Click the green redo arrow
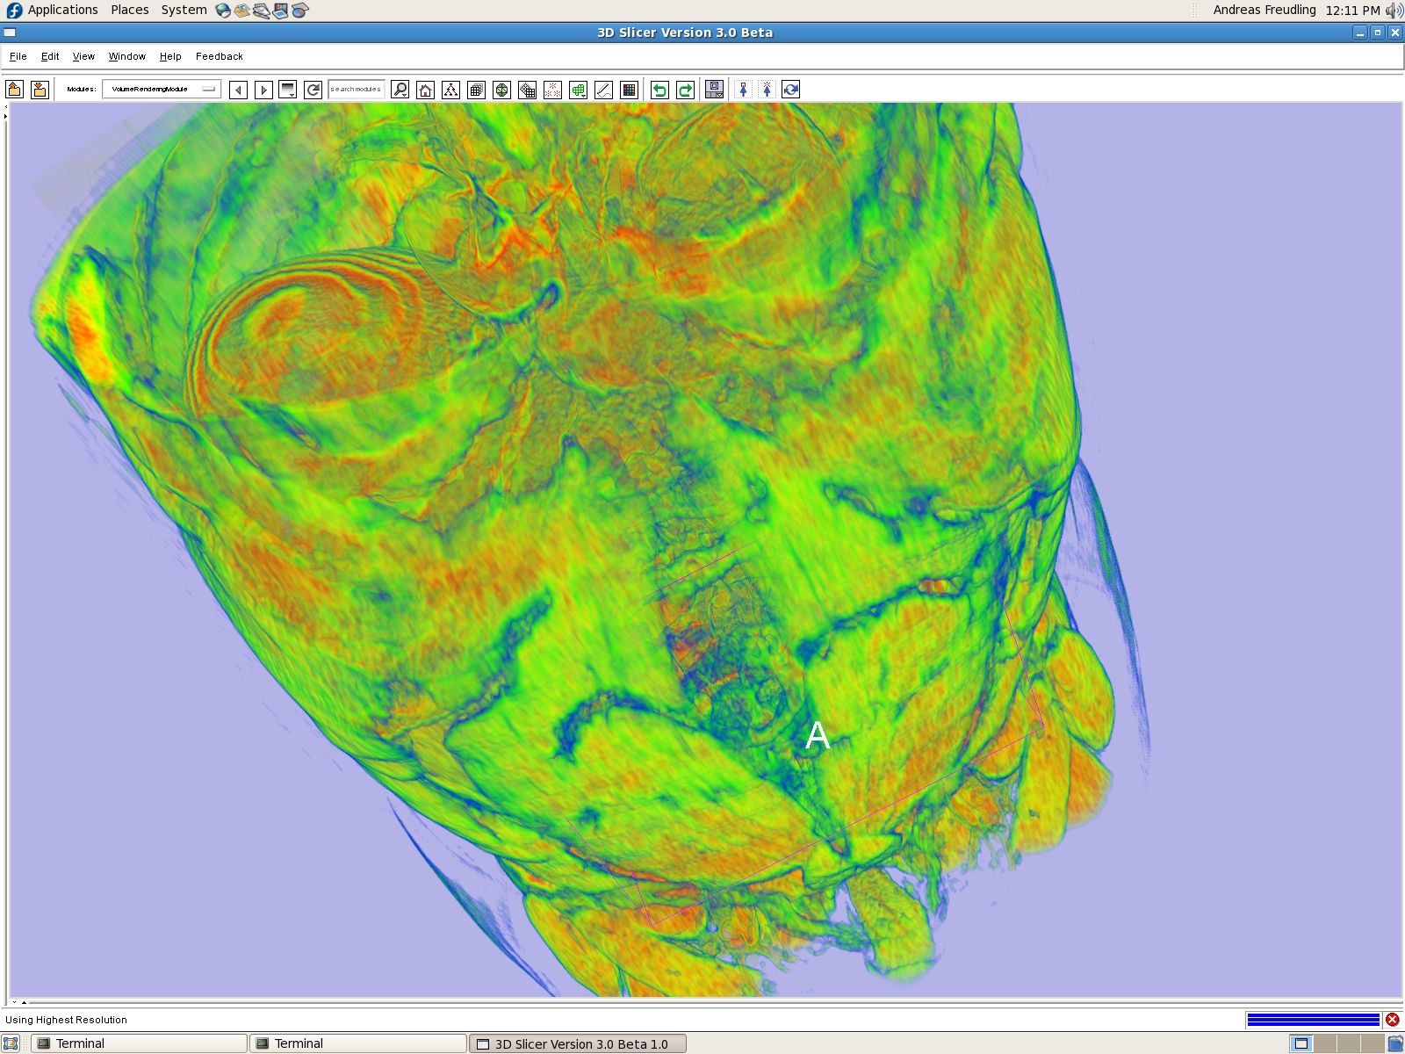Viewport: 1405px width, 1054px height. (x=685, y=90)
